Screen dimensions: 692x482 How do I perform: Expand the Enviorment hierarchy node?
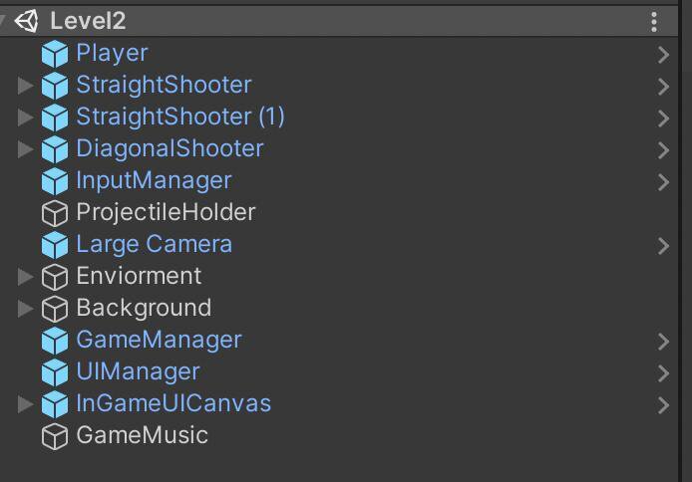click(x=25, y=277)
